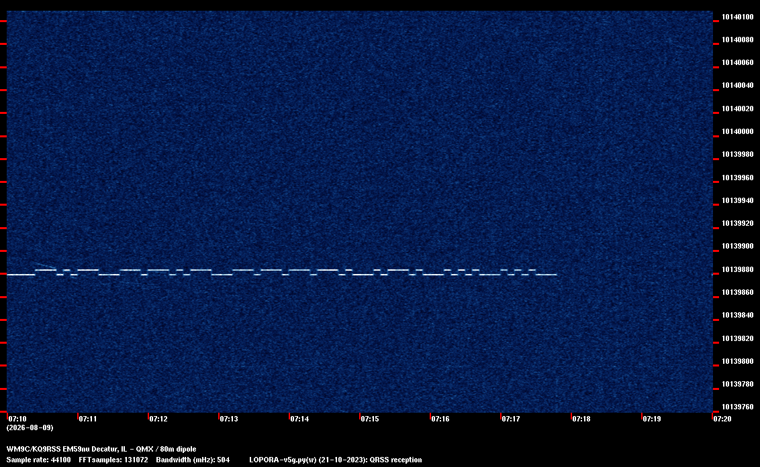Click the 07:11 time label

coord(88,419)
